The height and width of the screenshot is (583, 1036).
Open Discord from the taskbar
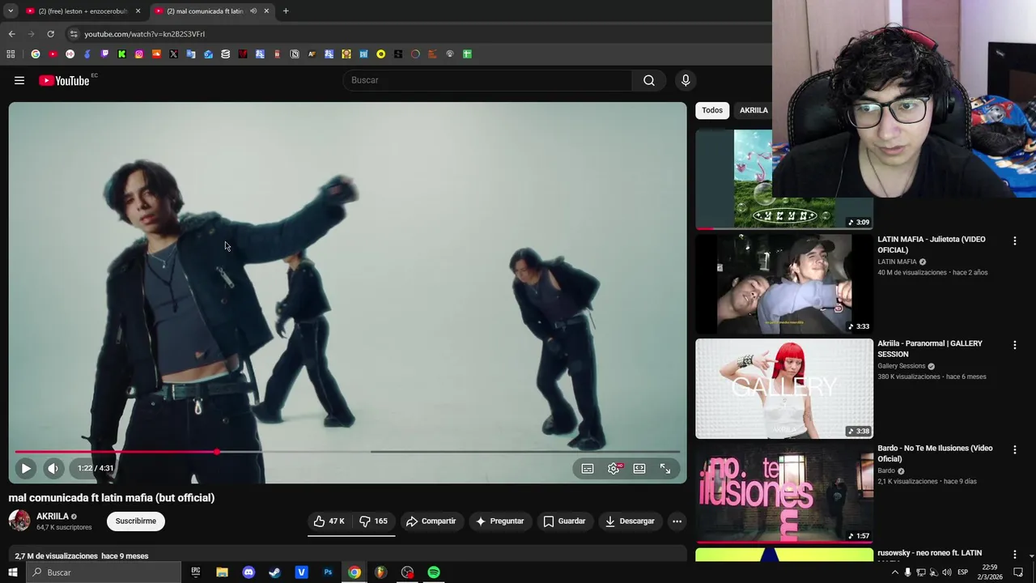click(x=248, y=572)
